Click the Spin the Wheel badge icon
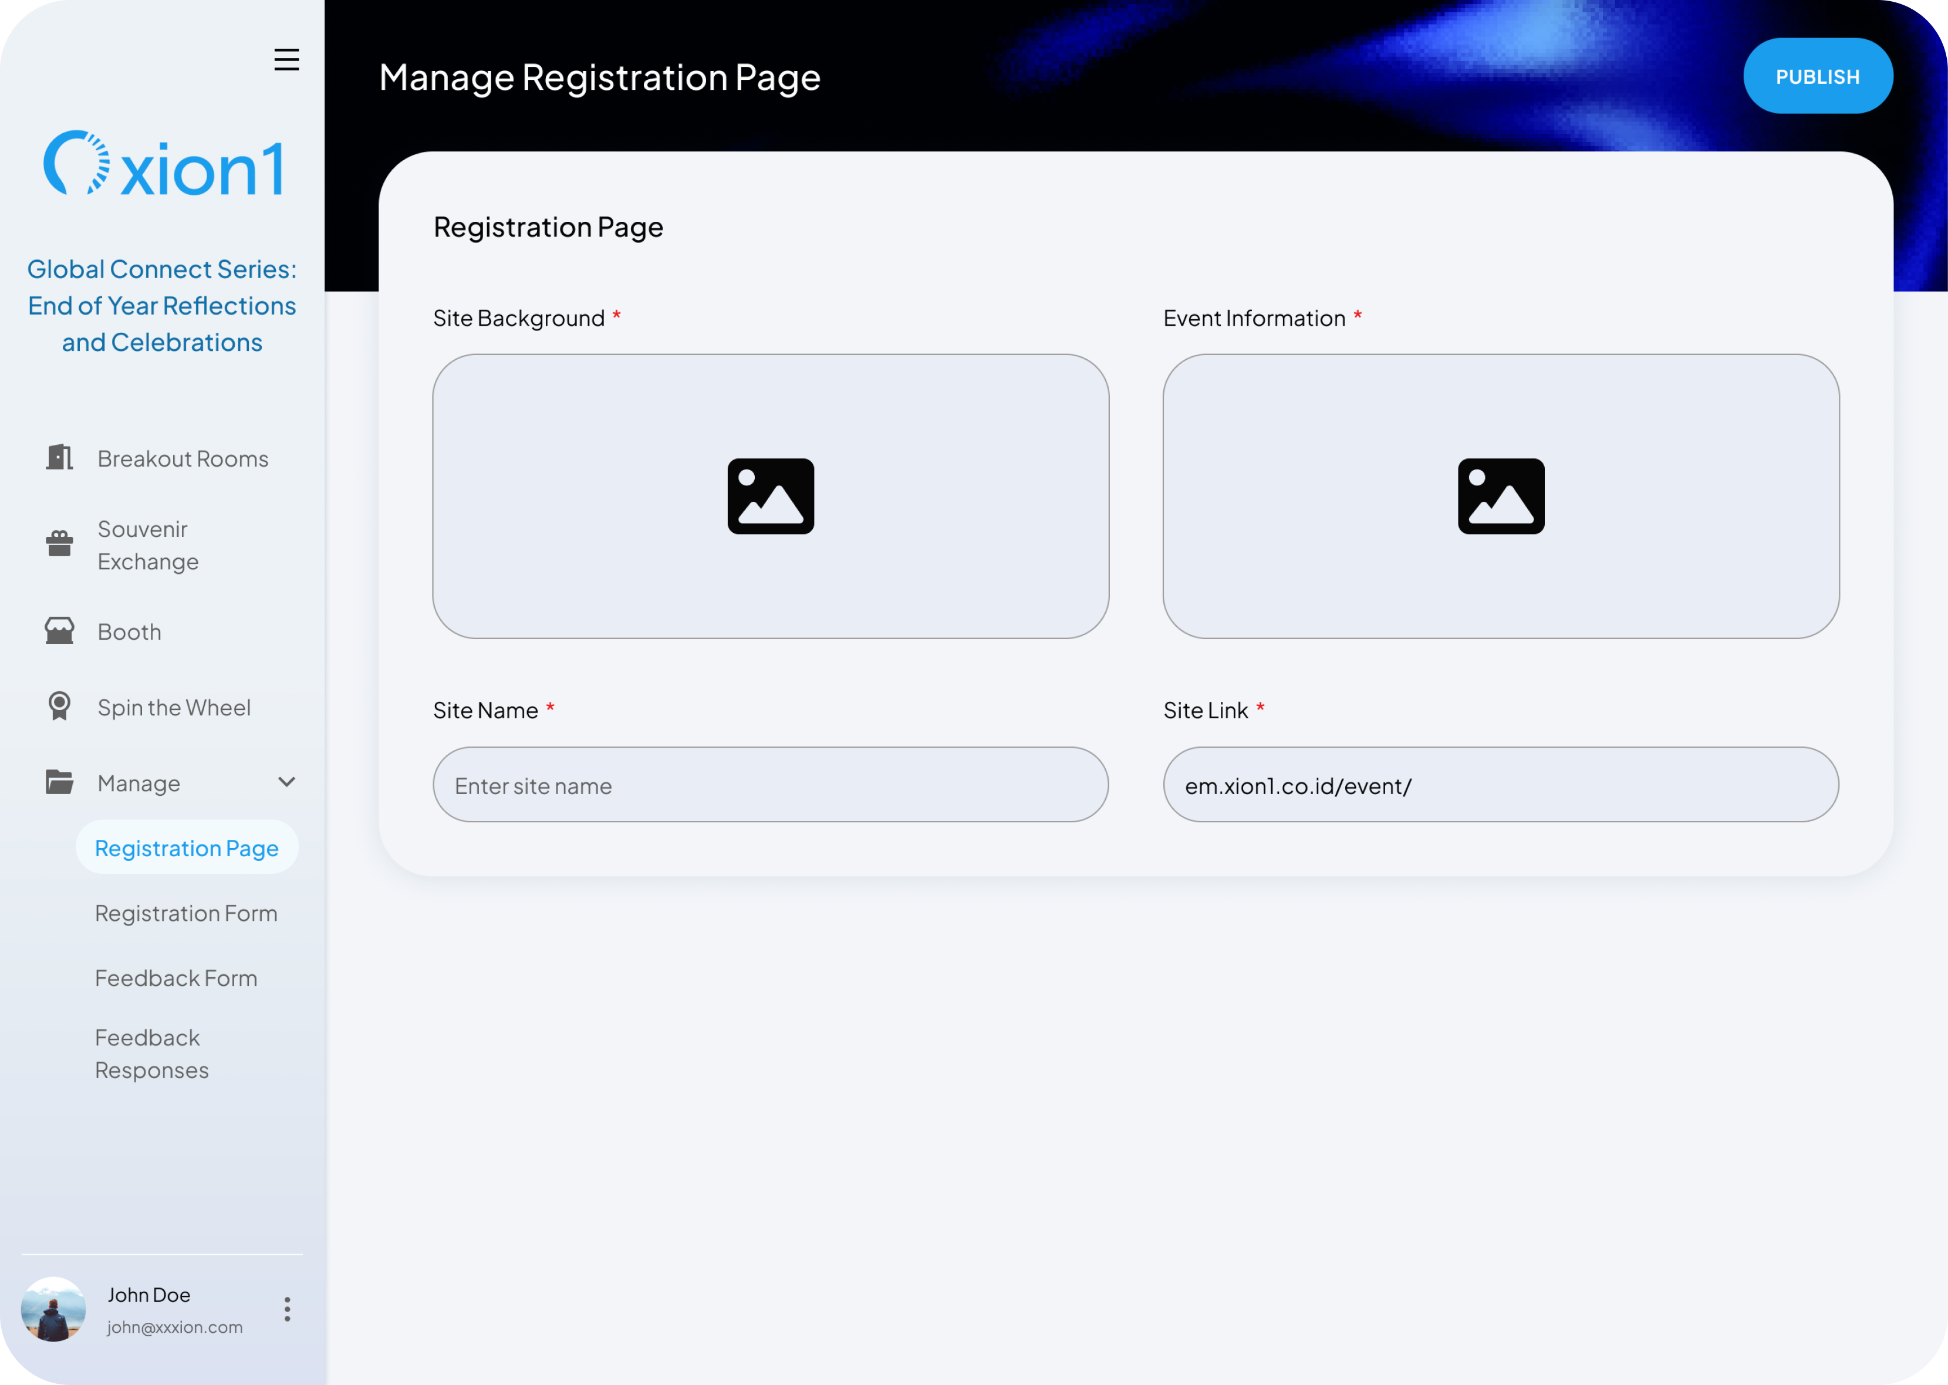Image resolution: width=1948 pixels, height=1385 pixels. click(x=59, y=706)
